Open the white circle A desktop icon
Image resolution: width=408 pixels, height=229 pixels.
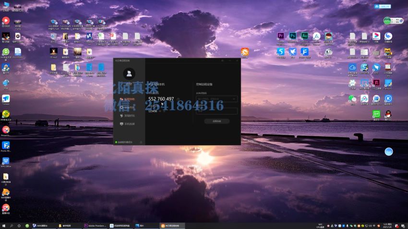(x=316, y=36)
